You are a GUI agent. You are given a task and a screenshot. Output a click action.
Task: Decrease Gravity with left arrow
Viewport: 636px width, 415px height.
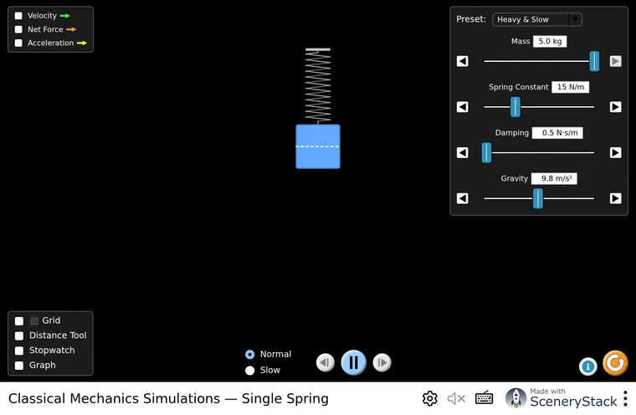(x=463, y=198)
